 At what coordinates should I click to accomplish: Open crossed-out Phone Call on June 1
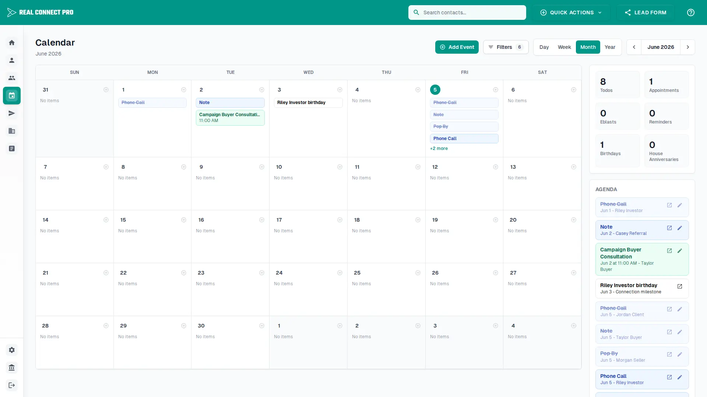[152, 103]
